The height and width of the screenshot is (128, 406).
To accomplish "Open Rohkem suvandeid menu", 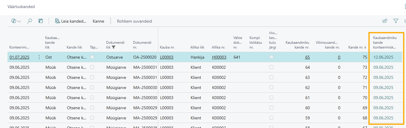I will click(134, 21).
